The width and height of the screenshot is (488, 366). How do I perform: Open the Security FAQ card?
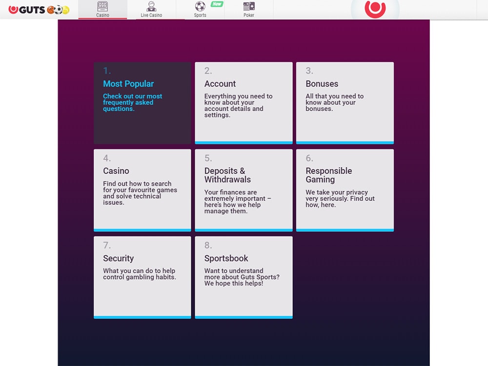pos(142,278)
